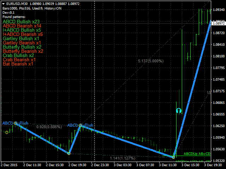Select the 'Gartley Bullish x1' entry
The width and height of the screenshot is (226, 169).
pos(21,38)
